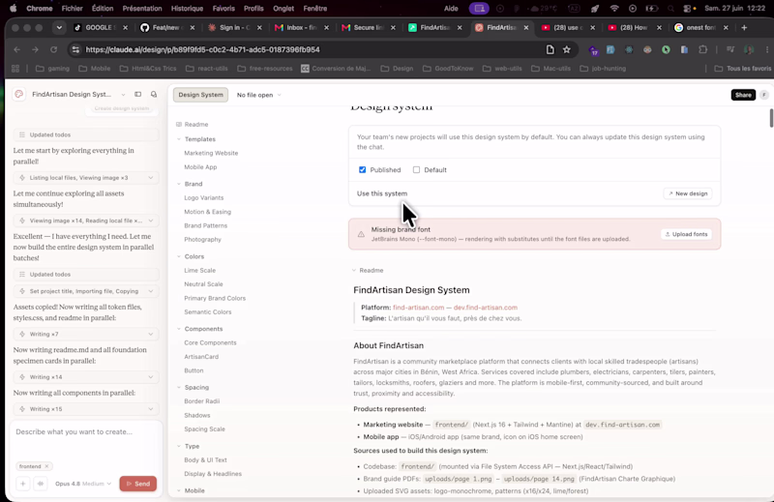Click the voice waveform icon in composer
774x502 pixels.
pos(41,484)
